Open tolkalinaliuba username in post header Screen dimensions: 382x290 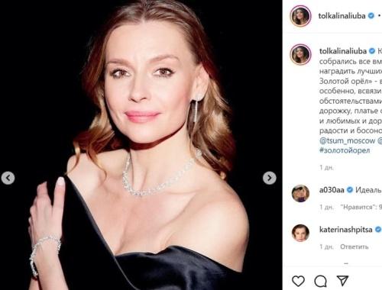point(342,16)
